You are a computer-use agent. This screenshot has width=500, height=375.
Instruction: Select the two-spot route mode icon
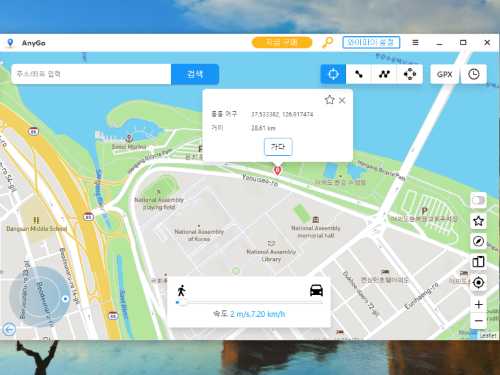pyautogui.click(x=359, y=74)
